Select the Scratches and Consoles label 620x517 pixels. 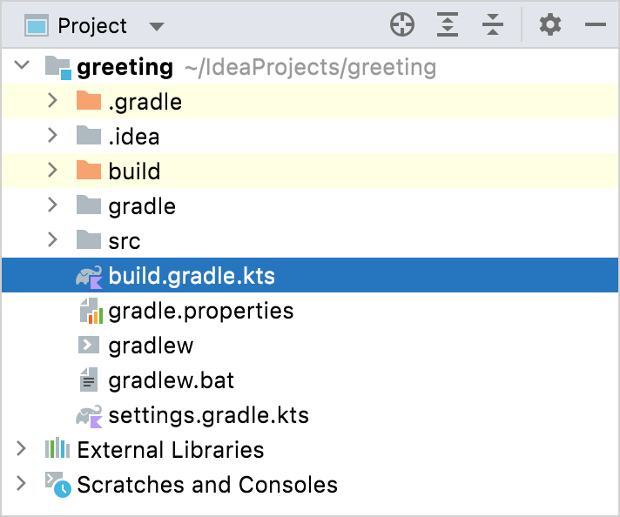coord(207,485)
